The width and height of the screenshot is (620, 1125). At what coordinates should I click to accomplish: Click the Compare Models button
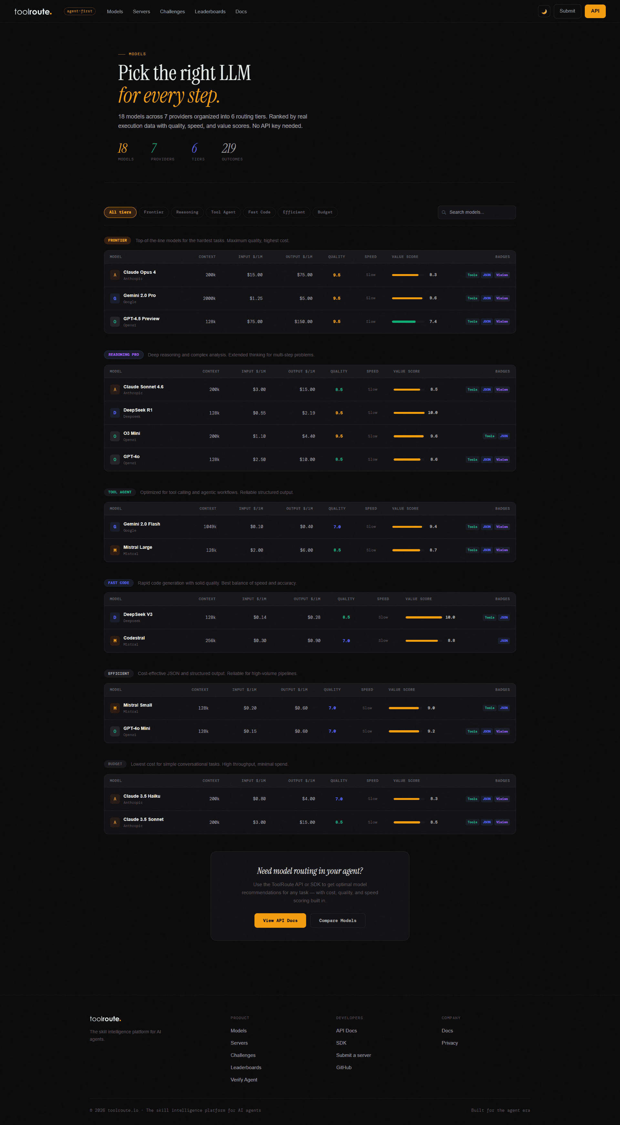pos(338,921)
